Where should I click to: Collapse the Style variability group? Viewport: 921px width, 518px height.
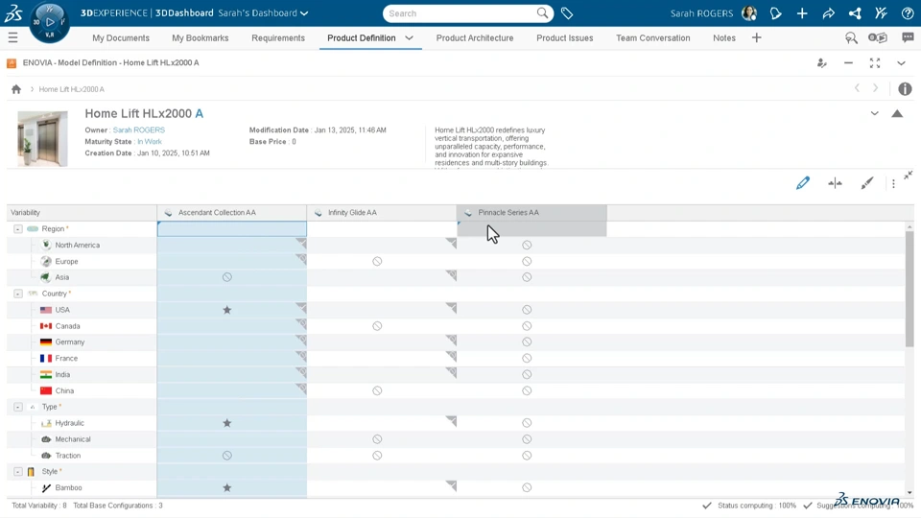pyautogui.click(x=18, y=472)
